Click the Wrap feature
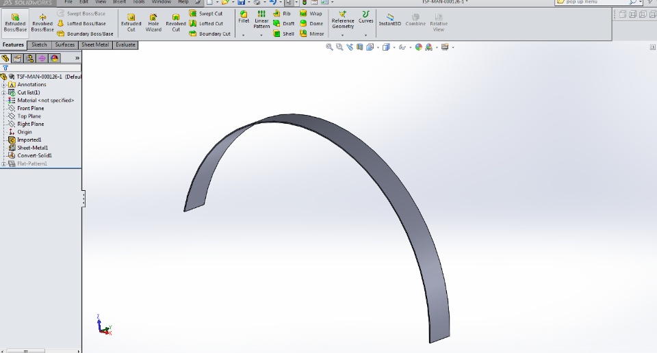The image size is (657, 353). coord(311,14)
